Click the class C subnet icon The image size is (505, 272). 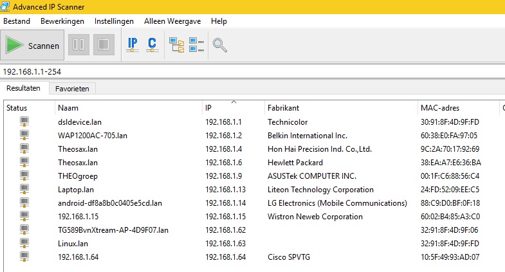[152, 45]
